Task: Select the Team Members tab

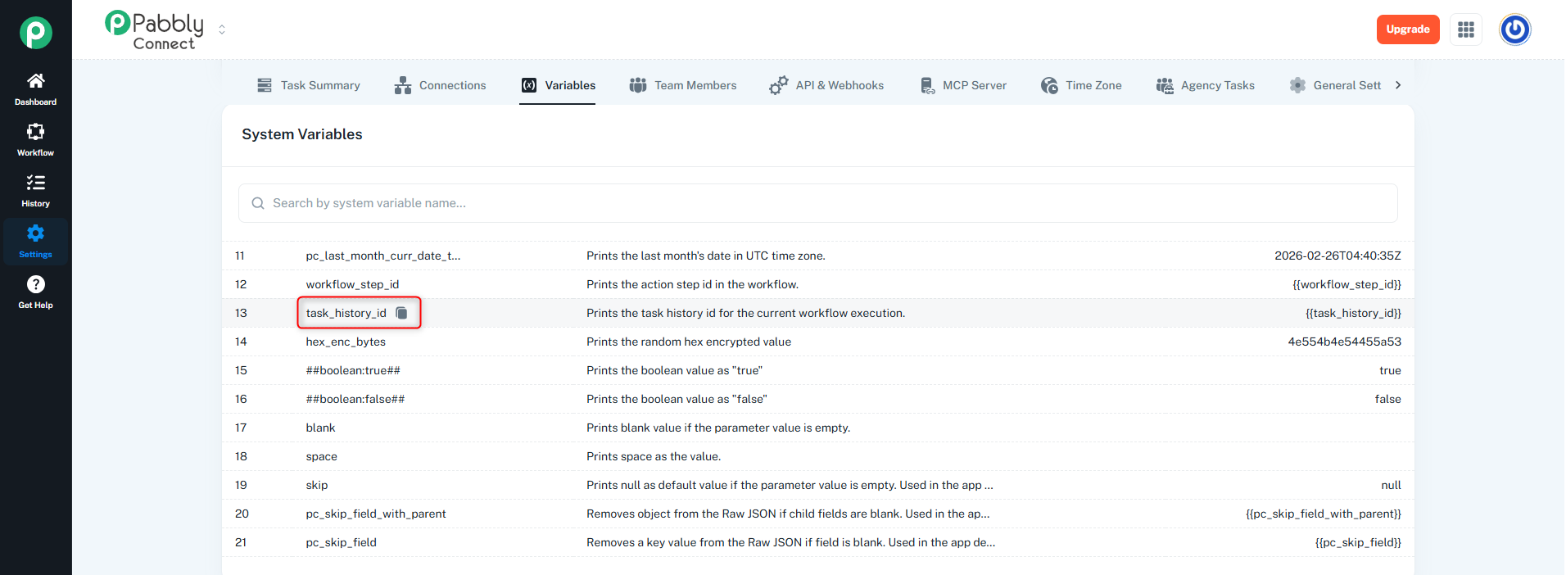Action: point(683,85)
